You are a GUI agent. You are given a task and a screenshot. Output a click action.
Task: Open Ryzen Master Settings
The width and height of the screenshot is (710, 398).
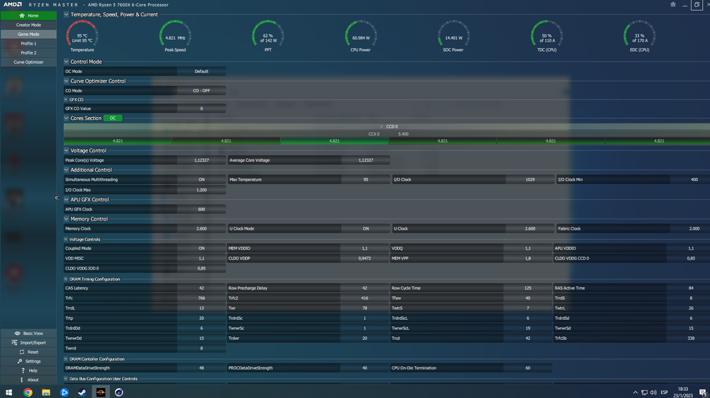pos(28,361)
